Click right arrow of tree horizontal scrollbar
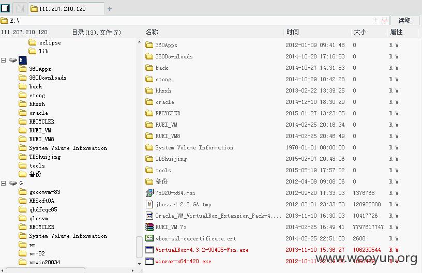Image resolution: width=422 pixels, height=273 pixels. click(132, 270)
